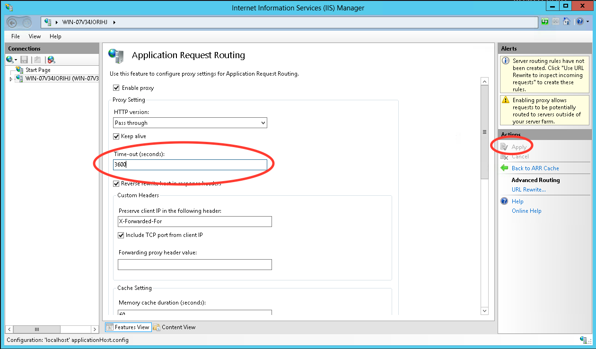Click the green Back arrow icon
Image resolution: width=596 pixels, height=349 pixels.
coord(504,168)
